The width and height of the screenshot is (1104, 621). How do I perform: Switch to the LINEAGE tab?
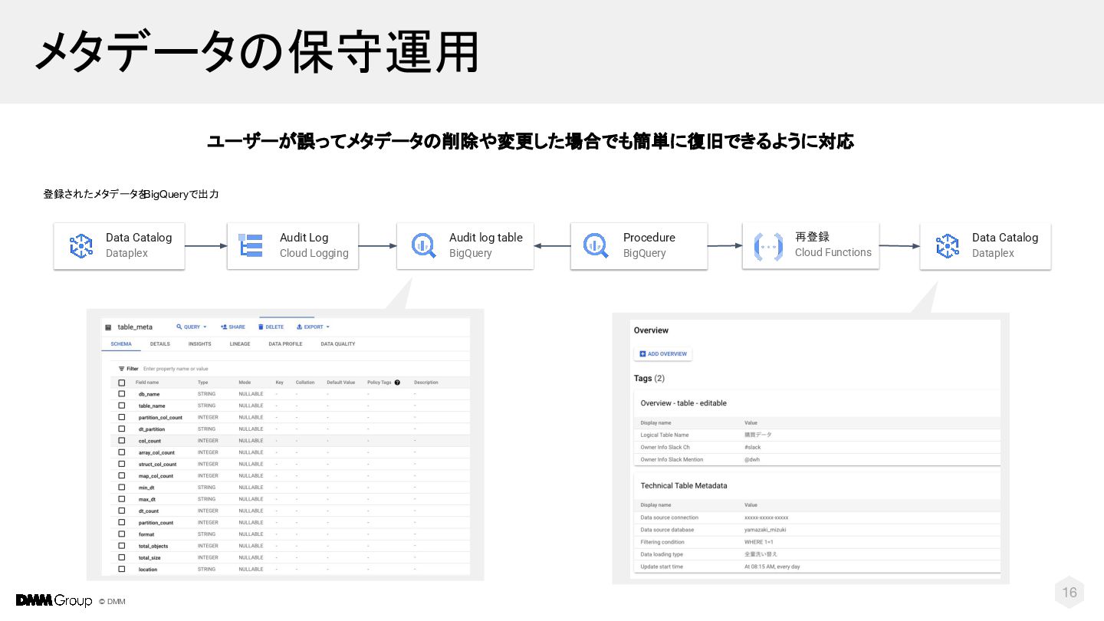pyautogui.click(x=240, y=344)
